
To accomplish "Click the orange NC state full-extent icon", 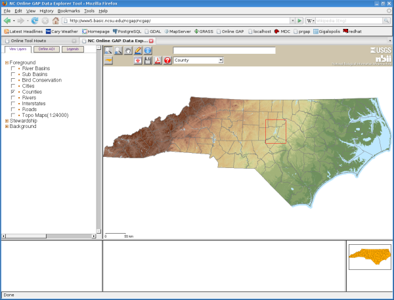I will coord(108,60).
